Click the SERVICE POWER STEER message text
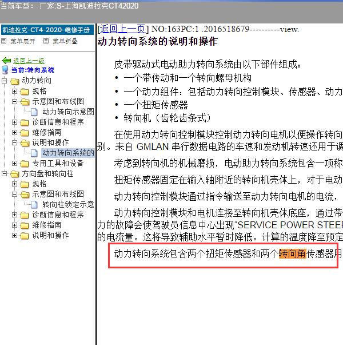 [290, 225]
